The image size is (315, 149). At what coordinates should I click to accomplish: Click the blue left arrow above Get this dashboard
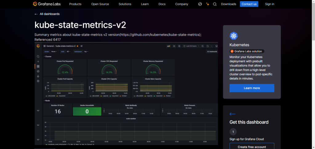pyautogui.click(x=233, y=114)
